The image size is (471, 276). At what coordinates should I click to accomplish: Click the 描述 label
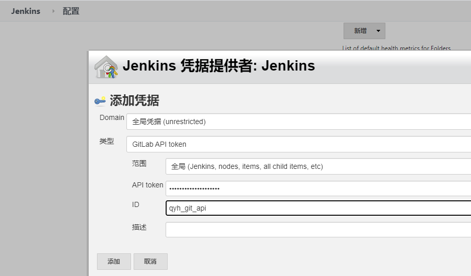point(139,227)
